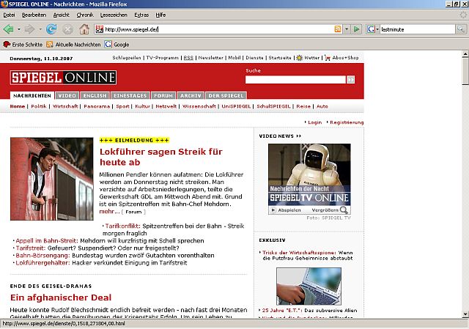Play the Spiegel TV video with Abspielen
The width and height of the screenshot is (469, 329).
[x=284, y=210]
